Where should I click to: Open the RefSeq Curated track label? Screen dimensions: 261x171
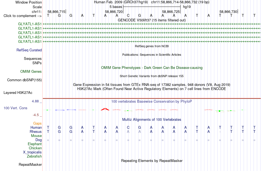coord(29,50)
